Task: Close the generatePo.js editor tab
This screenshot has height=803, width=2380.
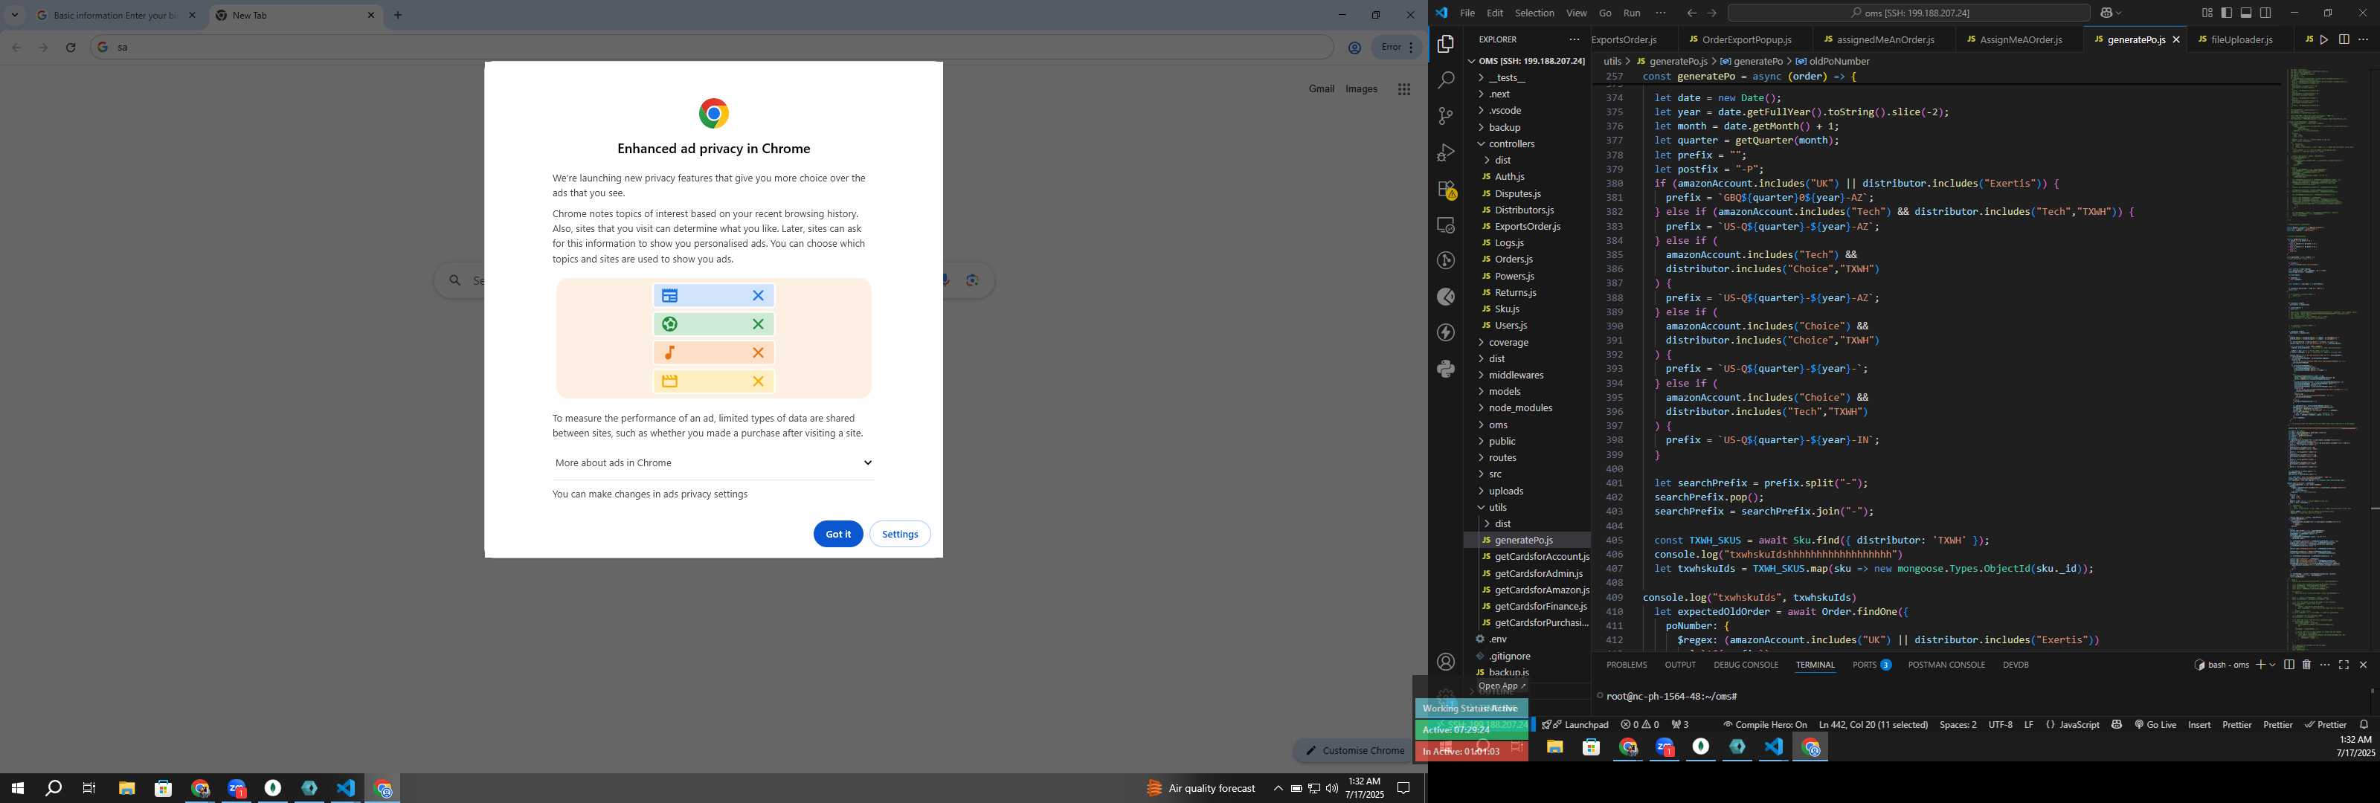Action: click(2175, 39)
